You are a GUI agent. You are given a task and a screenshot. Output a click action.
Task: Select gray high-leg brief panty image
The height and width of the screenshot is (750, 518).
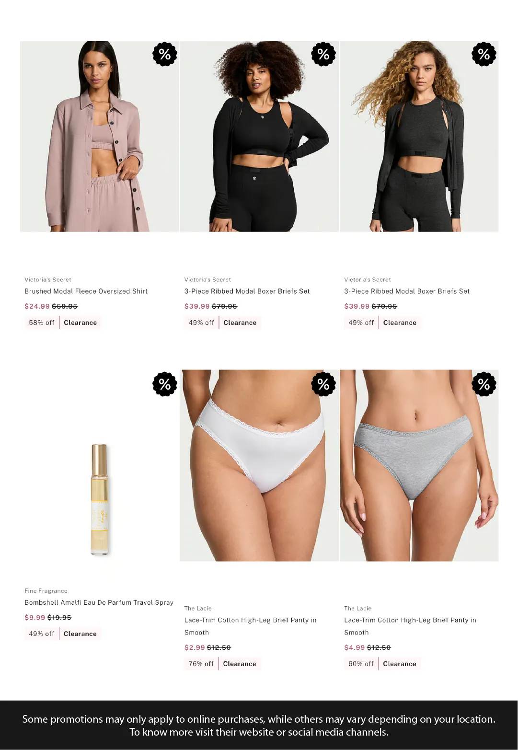[x=419, y=465]
